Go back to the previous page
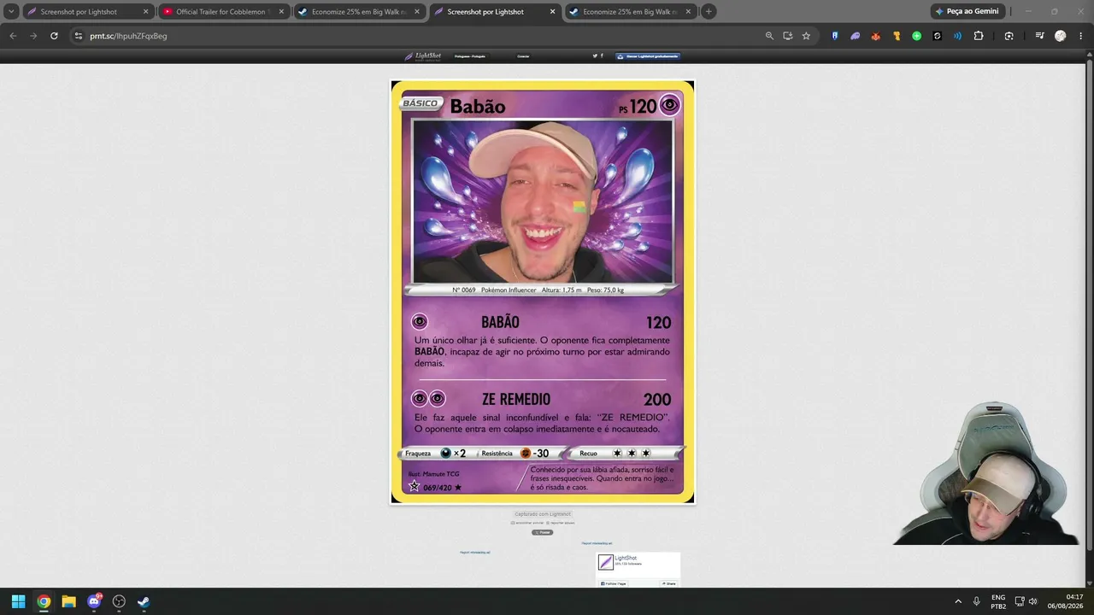This screenshot has height=615, width=1094. point(13,36)
